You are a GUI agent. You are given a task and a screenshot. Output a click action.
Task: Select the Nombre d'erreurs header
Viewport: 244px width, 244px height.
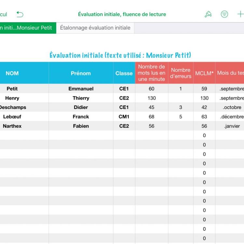tap(181, 73)
